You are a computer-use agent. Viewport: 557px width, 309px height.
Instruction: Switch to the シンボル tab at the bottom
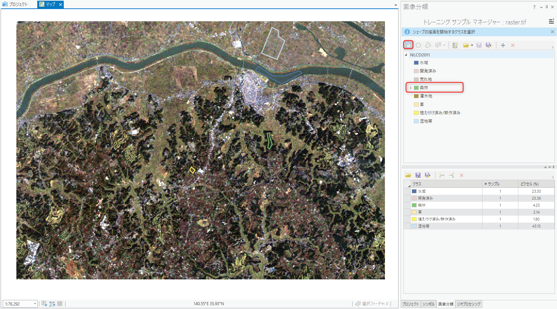[428, 304]
